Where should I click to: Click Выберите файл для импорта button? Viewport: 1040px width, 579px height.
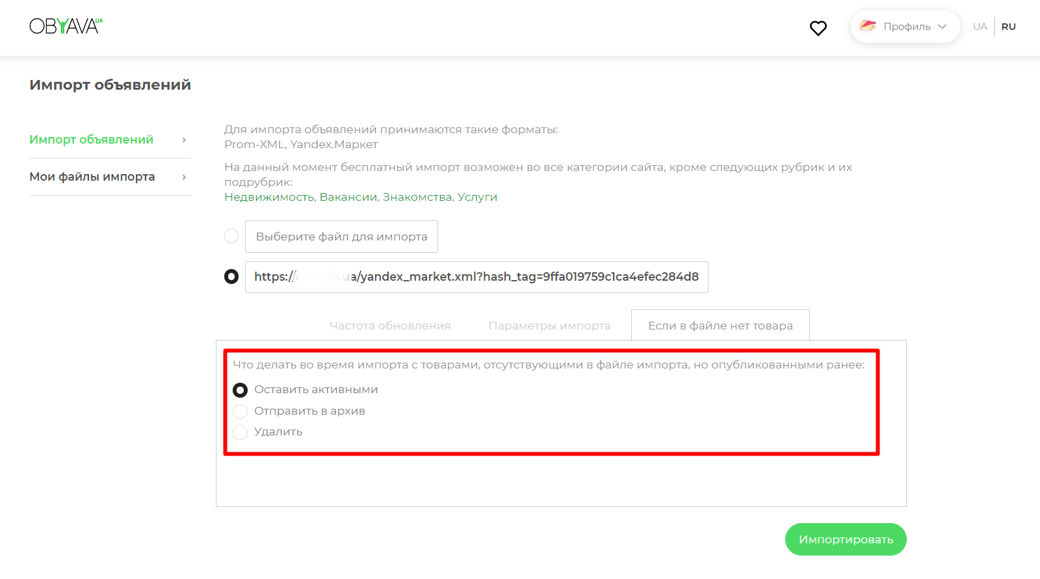(341, 237)
